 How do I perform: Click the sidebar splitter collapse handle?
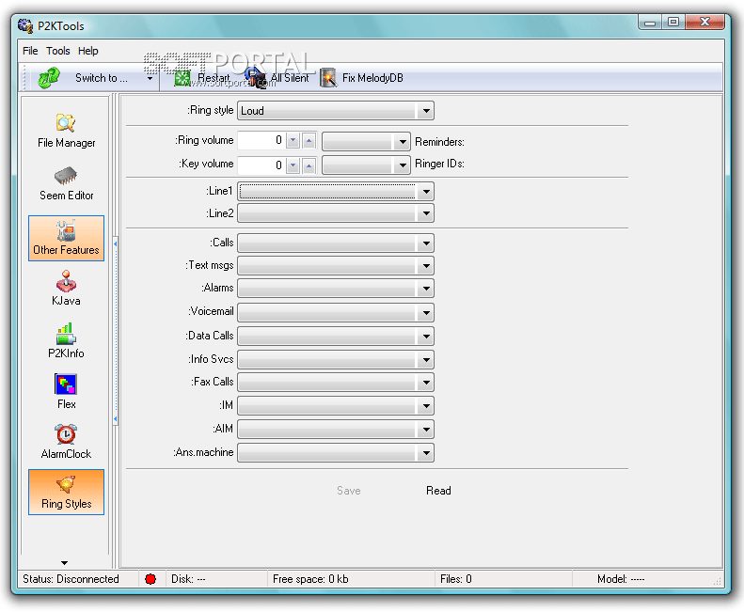coord(116,331)
